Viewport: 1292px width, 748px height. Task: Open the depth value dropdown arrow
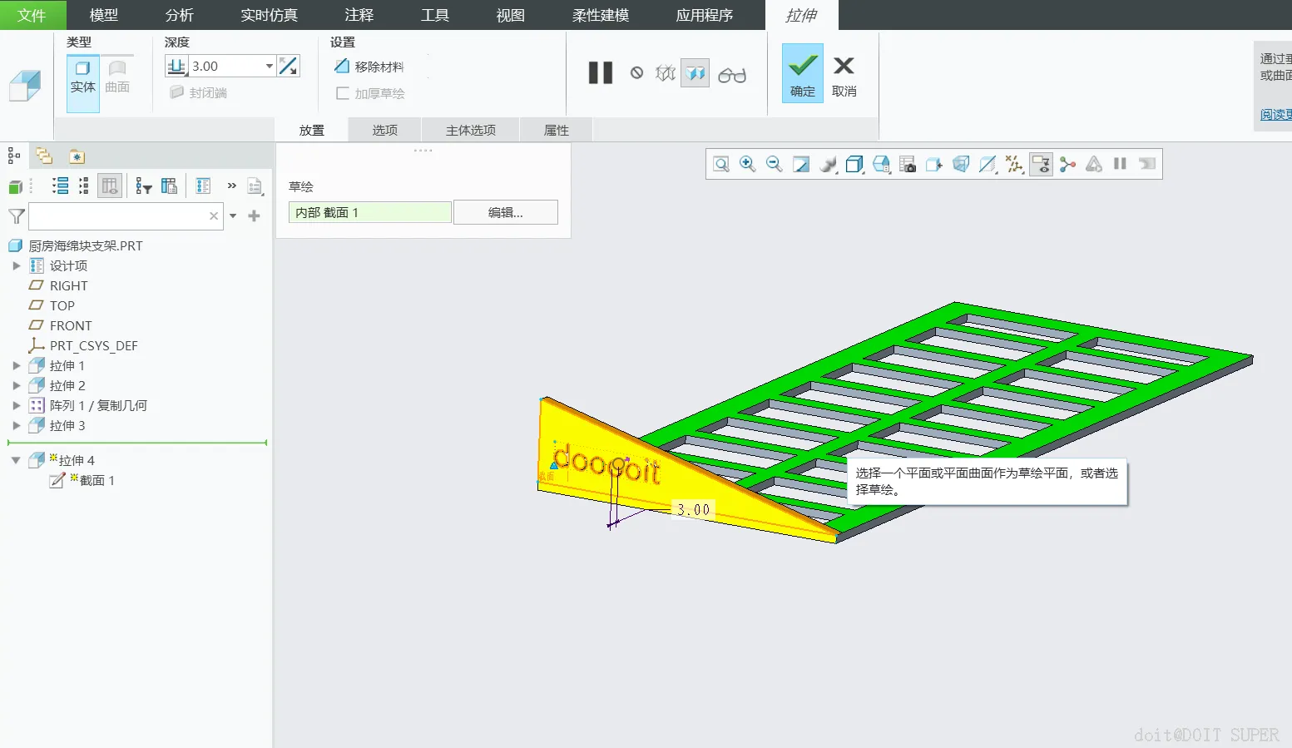point(270,67)
